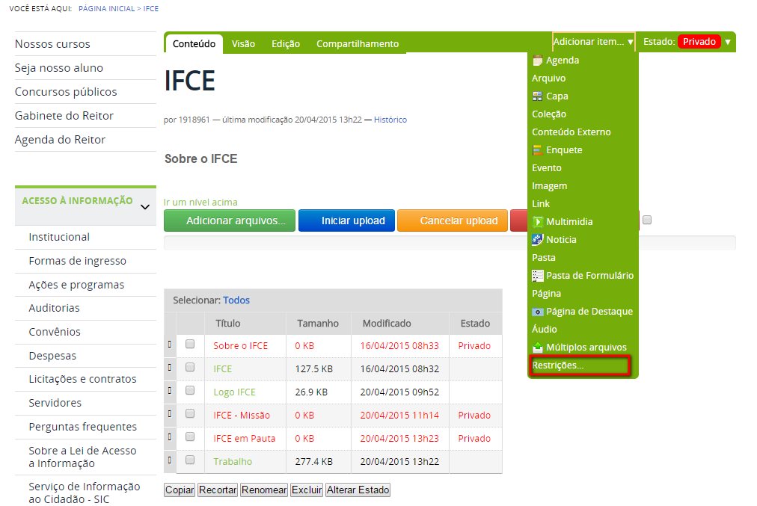Click the Capa cover icon in the add menu
This screenshot has width=757, height=506.
pyautogui.click(x=537, y=96)
